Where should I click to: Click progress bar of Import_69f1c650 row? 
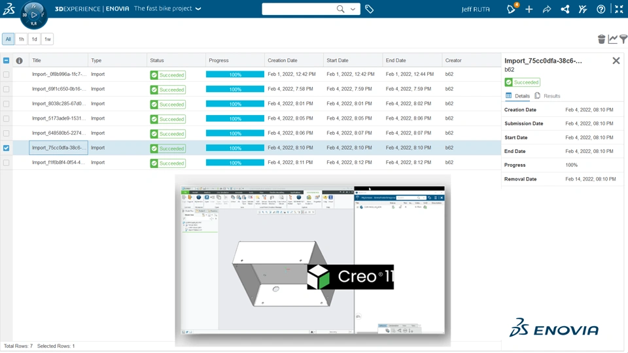pos(235,90)
